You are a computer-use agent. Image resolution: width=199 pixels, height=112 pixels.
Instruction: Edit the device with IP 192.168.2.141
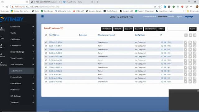coord(186,53)
